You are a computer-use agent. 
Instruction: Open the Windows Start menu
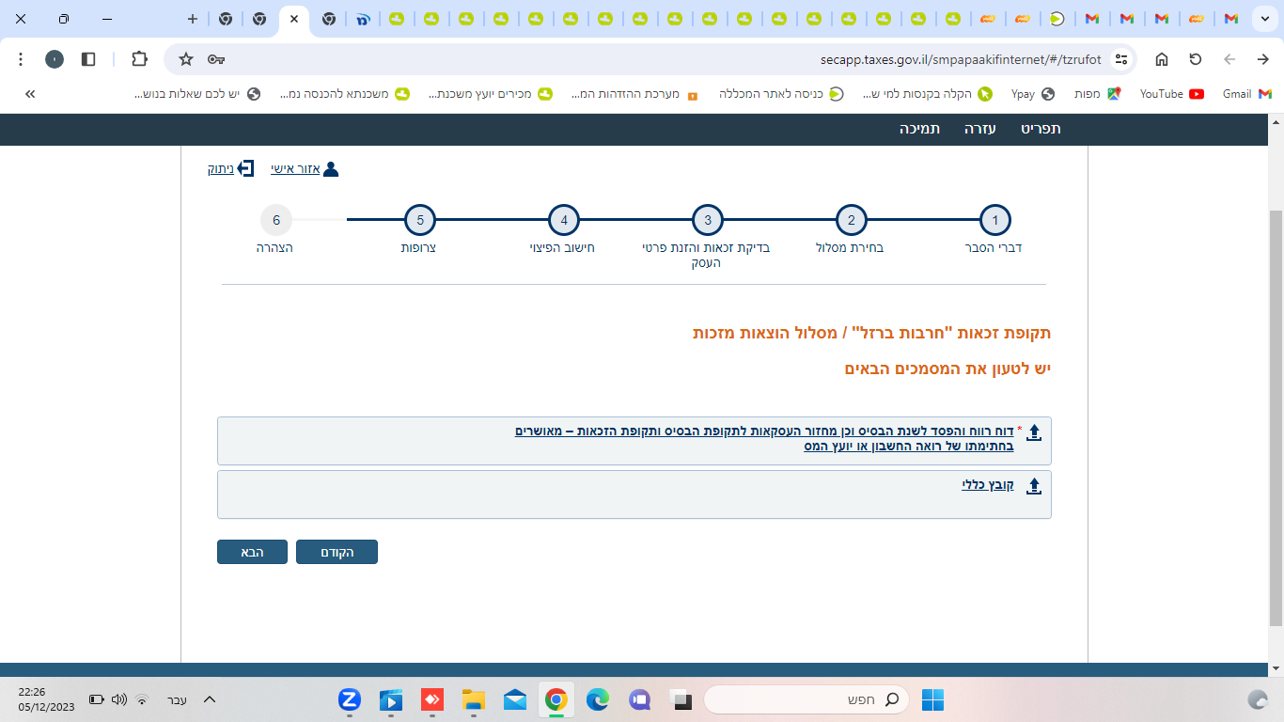point(932,699)
